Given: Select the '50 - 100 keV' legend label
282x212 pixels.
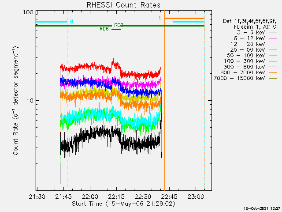Looking at the screenshot, I should pyautogui.click(x=246, y=55).
